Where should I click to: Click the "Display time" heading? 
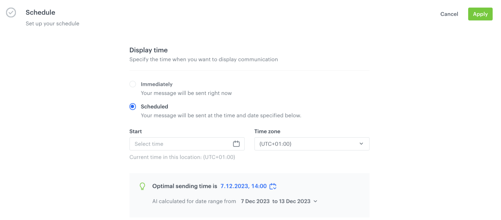[148, 50]
